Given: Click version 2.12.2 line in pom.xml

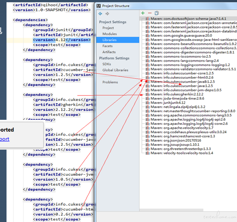Looking at the screenshot, I should click(64, 109).
